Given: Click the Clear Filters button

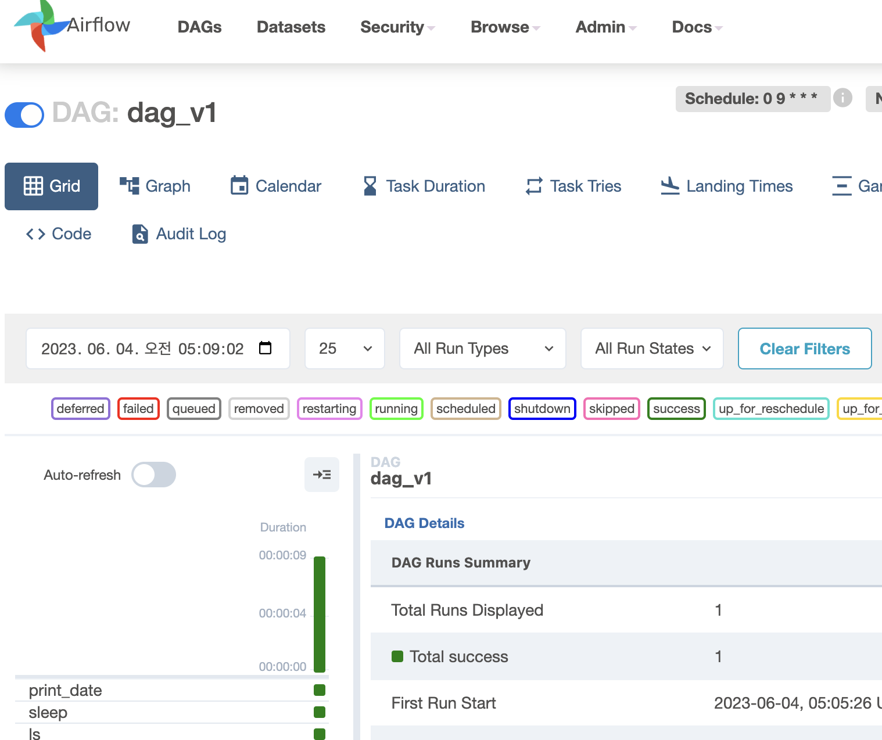Looking at the screenshot, I should 805,349.
